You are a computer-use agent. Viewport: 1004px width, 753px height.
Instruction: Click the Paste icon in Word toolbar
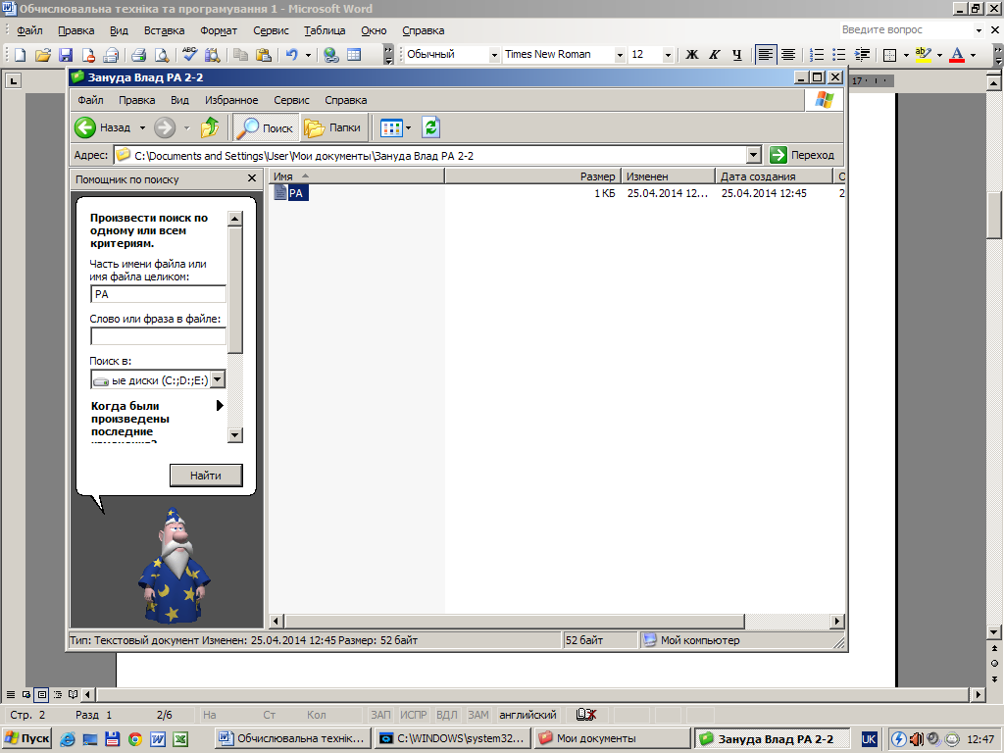(264, 55)
